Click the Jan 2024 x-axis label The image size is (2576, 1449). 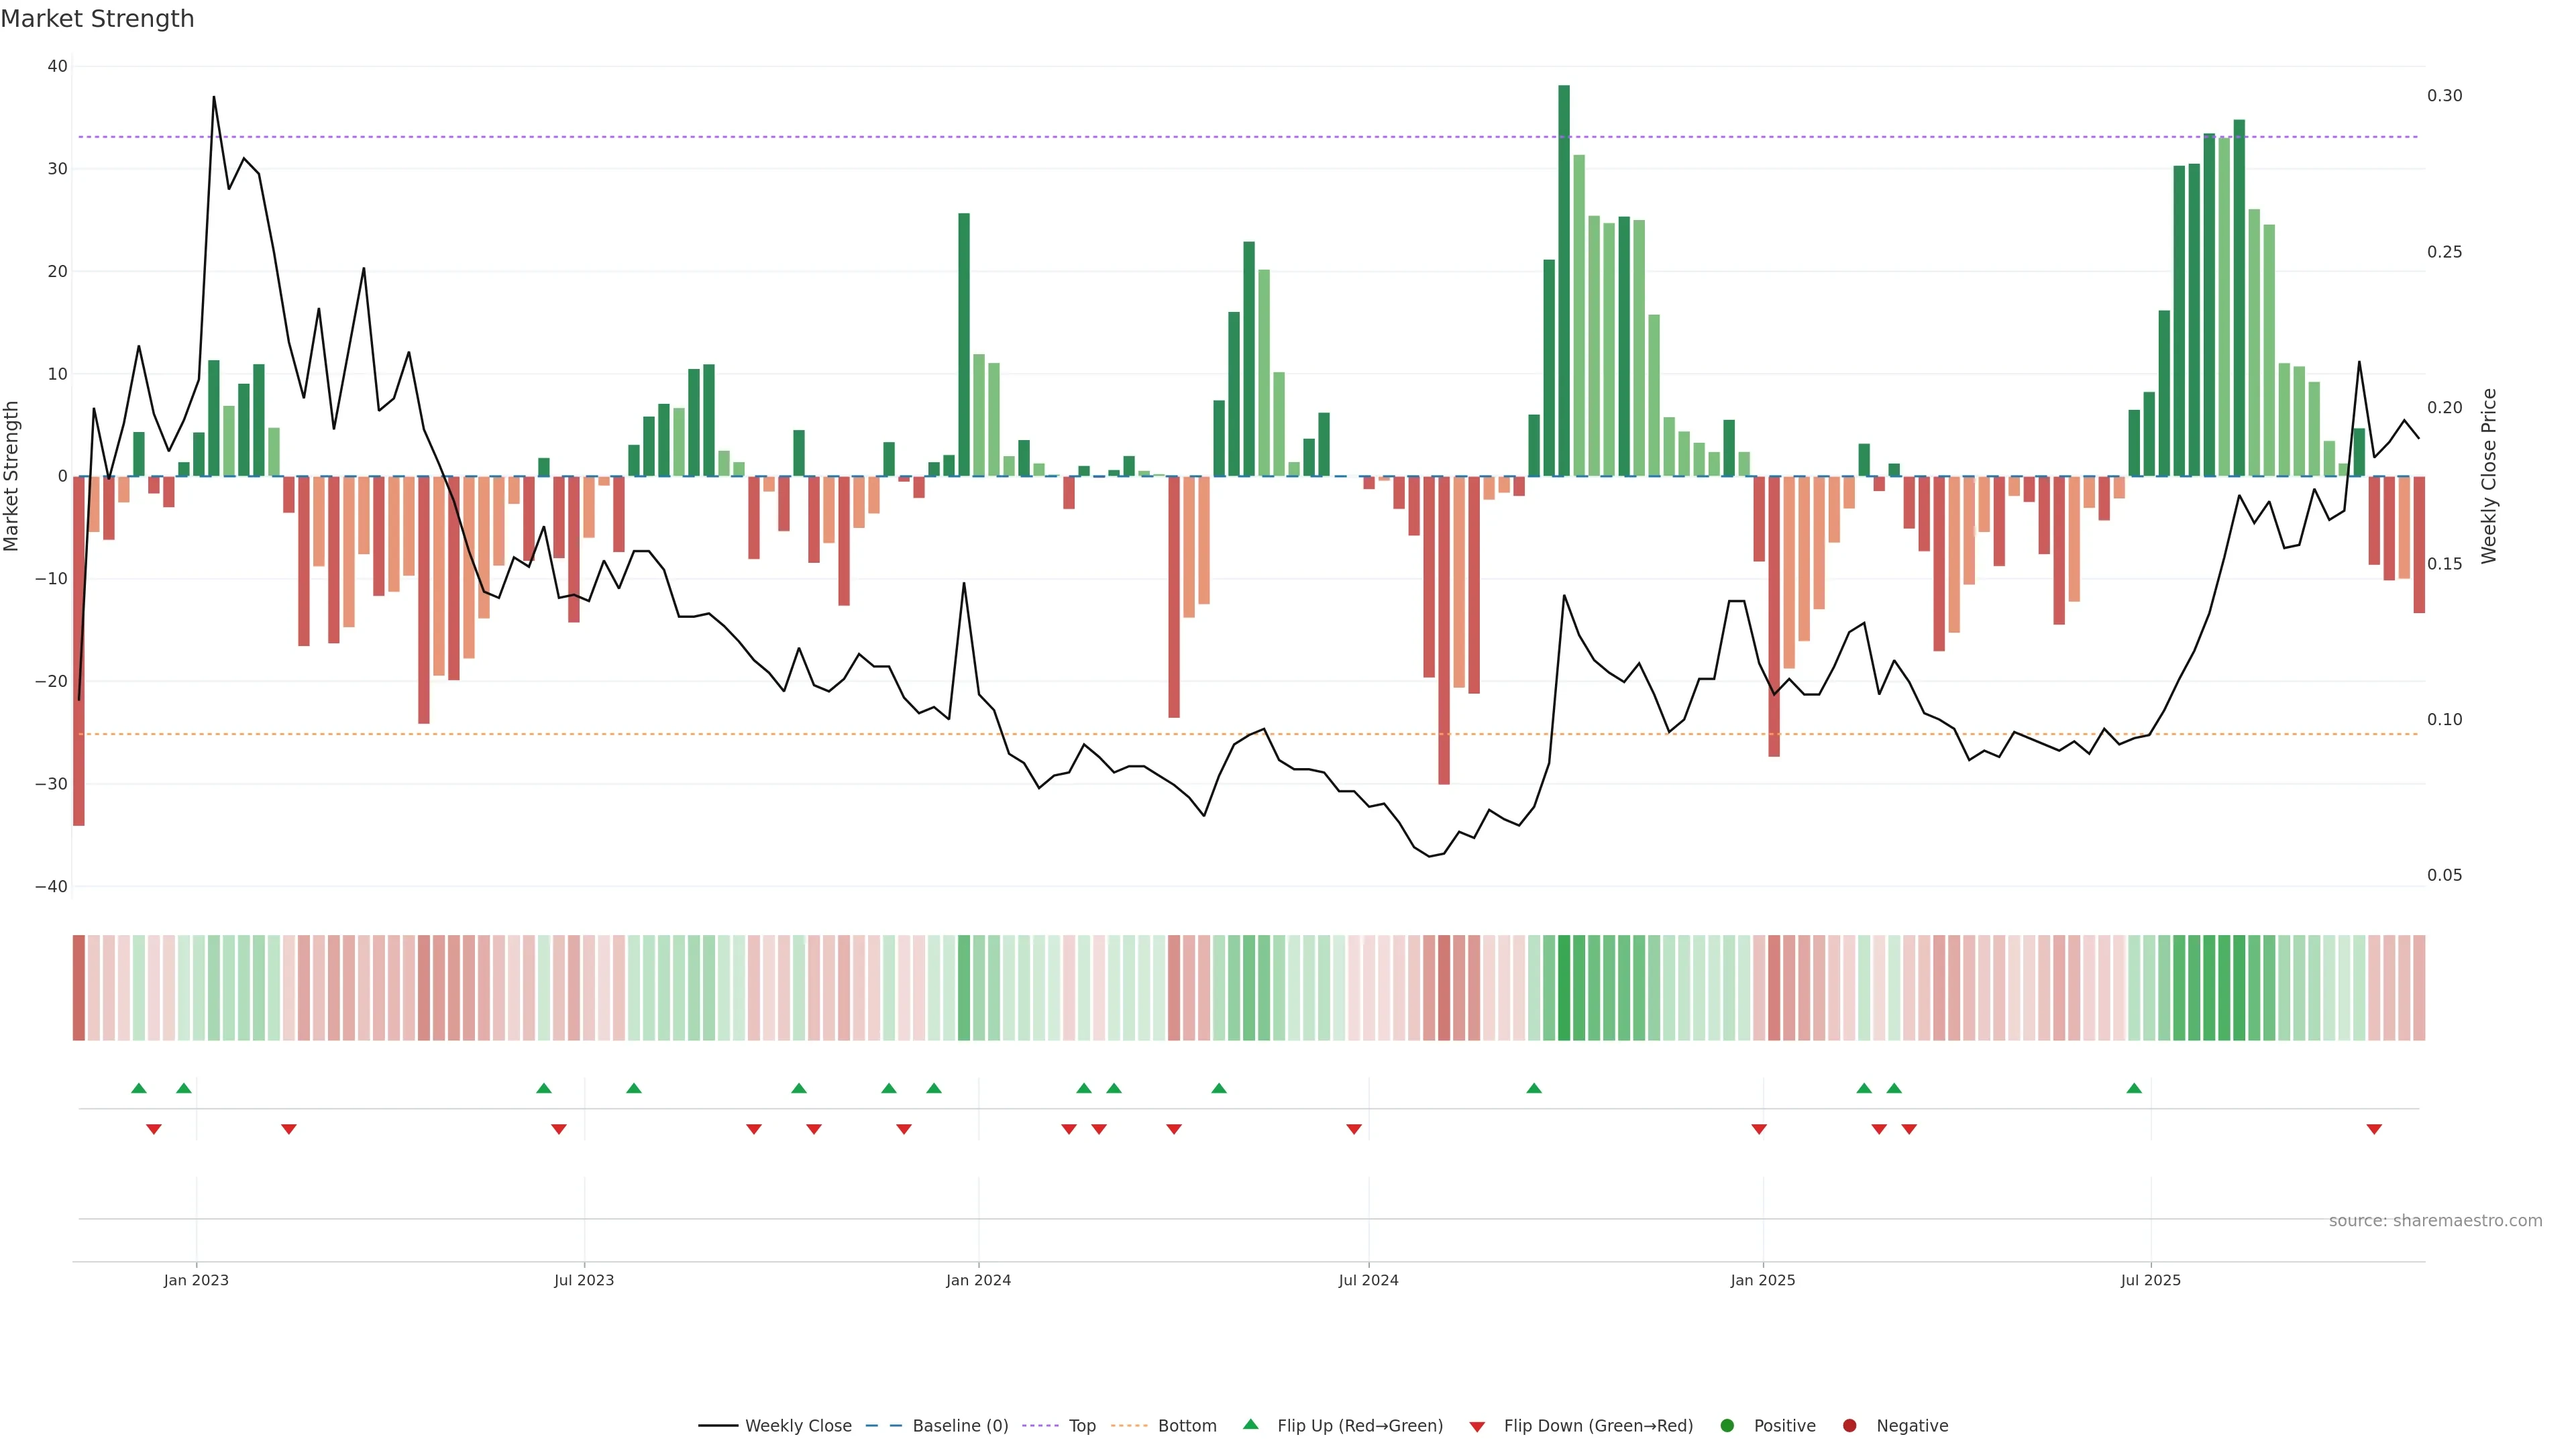click(978, 1280)
